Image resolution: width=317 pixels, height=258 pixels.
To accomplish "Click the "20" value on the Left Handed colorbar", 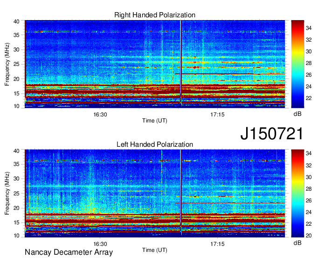I will [x=309, y=236].
